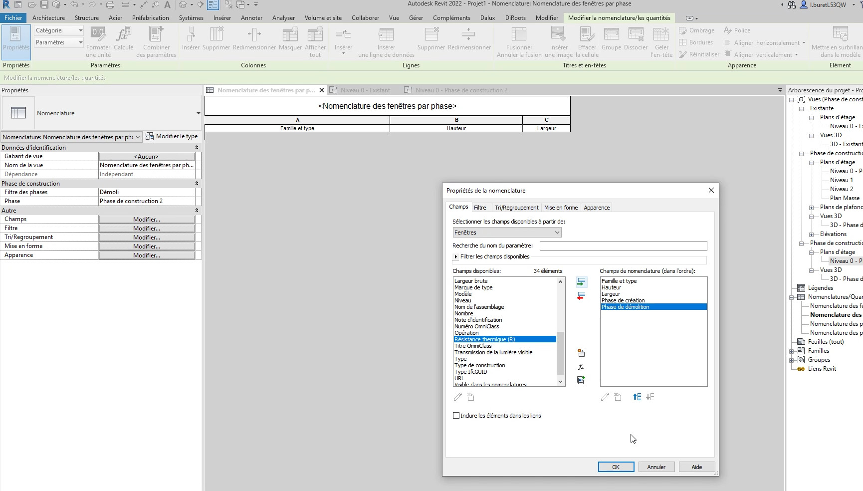Click the pencil icon under scheduled fields list
Screen dimensions: 863x491
point(605,397)
